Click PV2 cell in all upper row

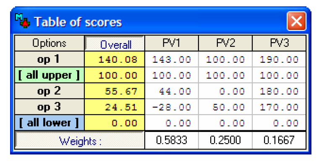coord(225,75)
